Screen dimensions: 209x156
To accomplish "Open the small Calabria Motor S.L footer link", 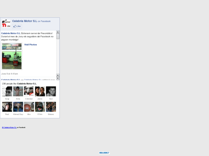I will click(x=9, y=127).
